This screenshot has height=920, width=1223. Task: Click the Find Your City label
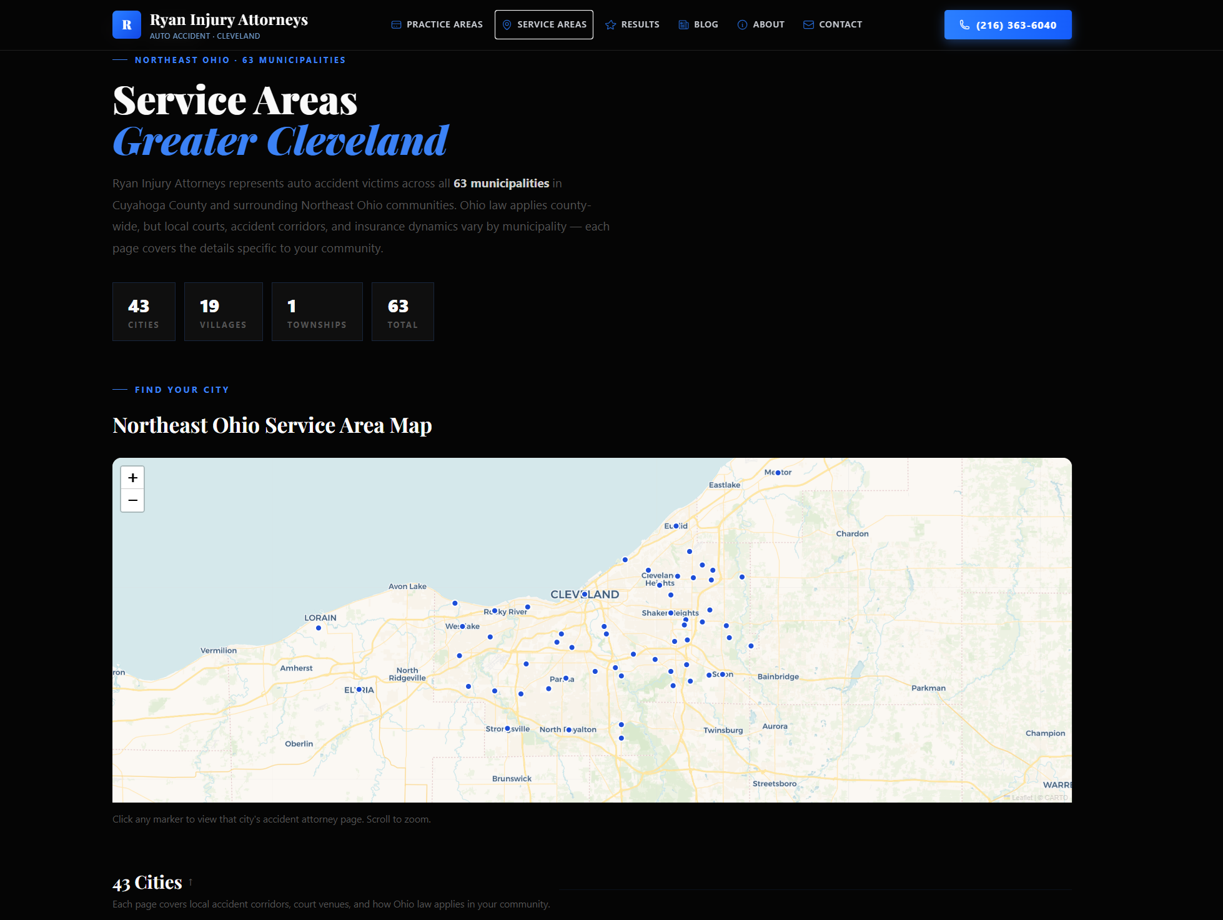point(182,390)
